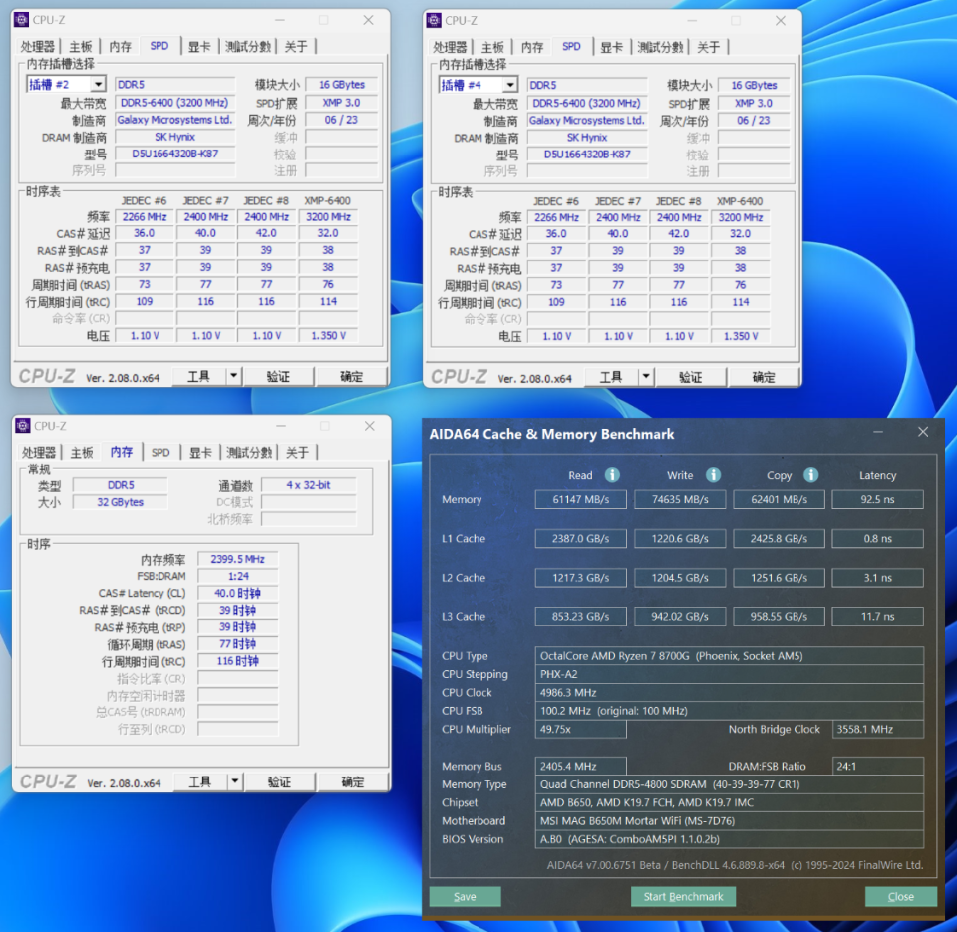Click L2 Cache write 1204.5 GB/s

click(x=680, y=577)
